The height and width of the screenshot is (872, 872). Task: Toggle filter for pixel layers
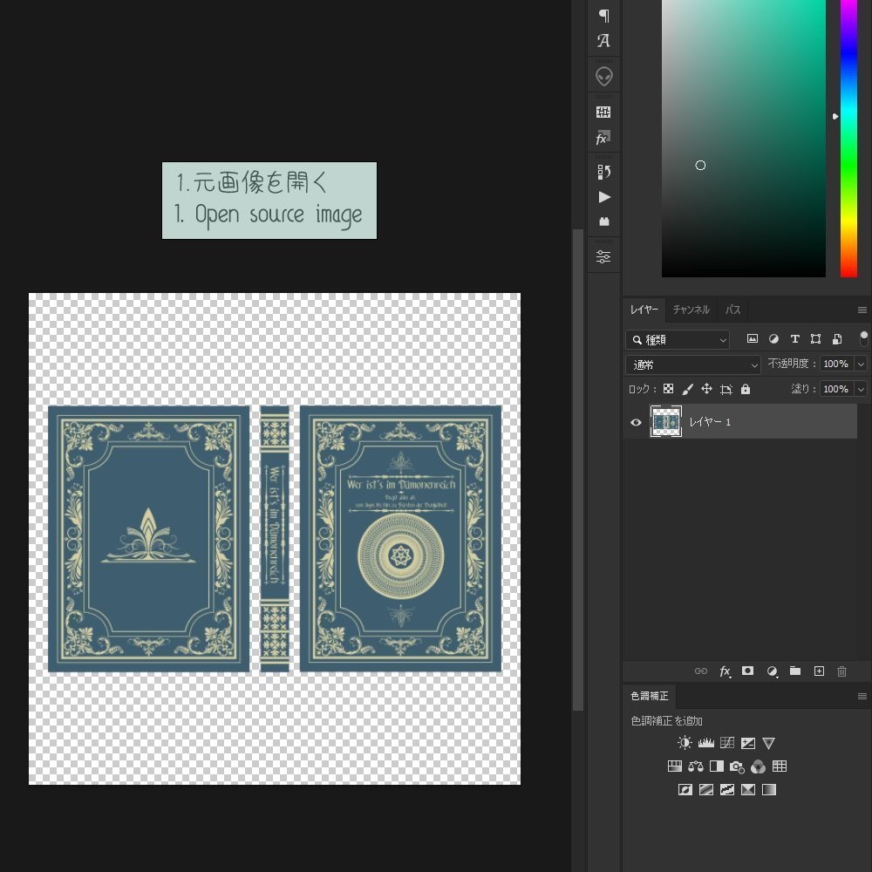click(x=753, y=338)
